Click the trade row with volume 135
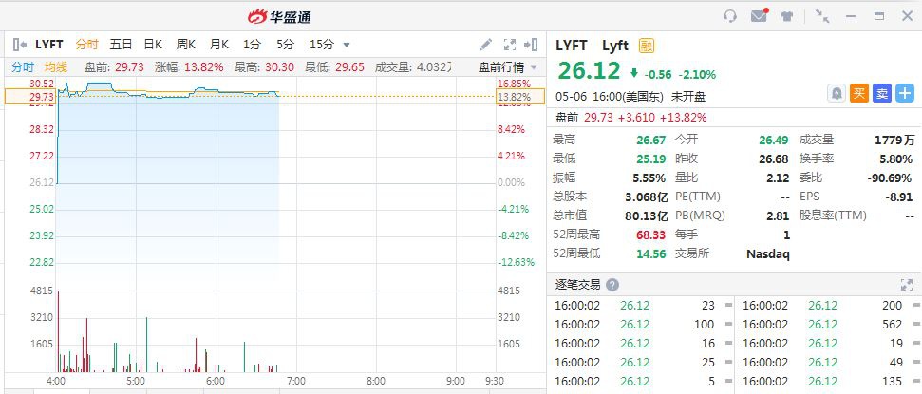 point(827,381)
